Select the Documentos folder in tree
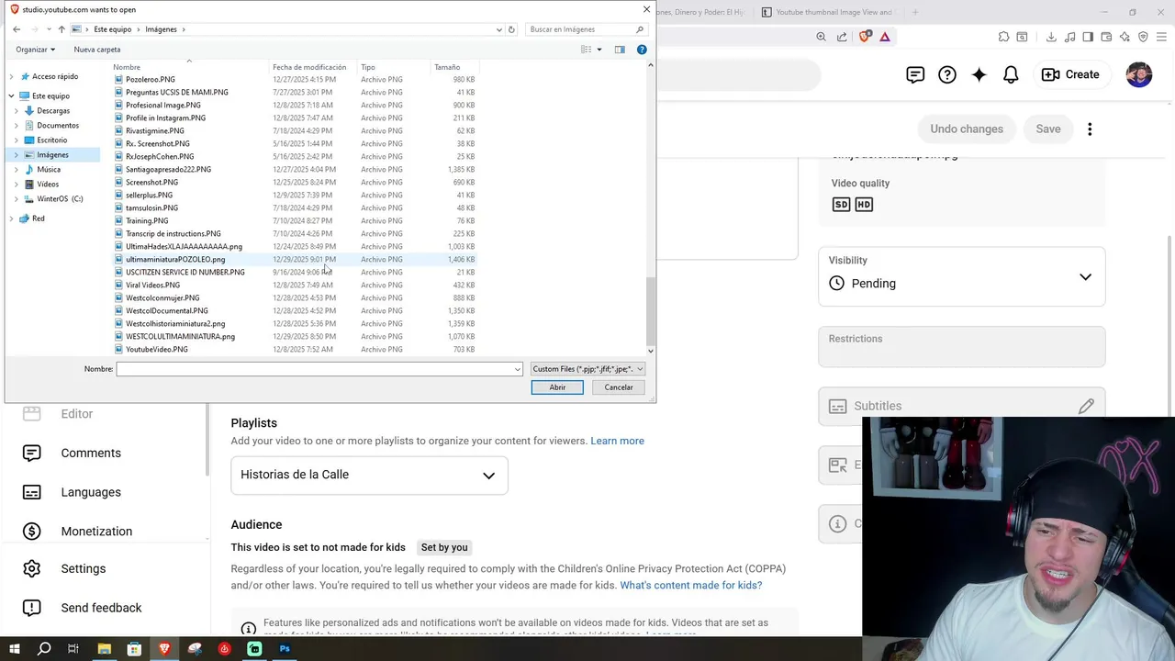Viewport: 1175px width, 661px height. tap(58, 125)
